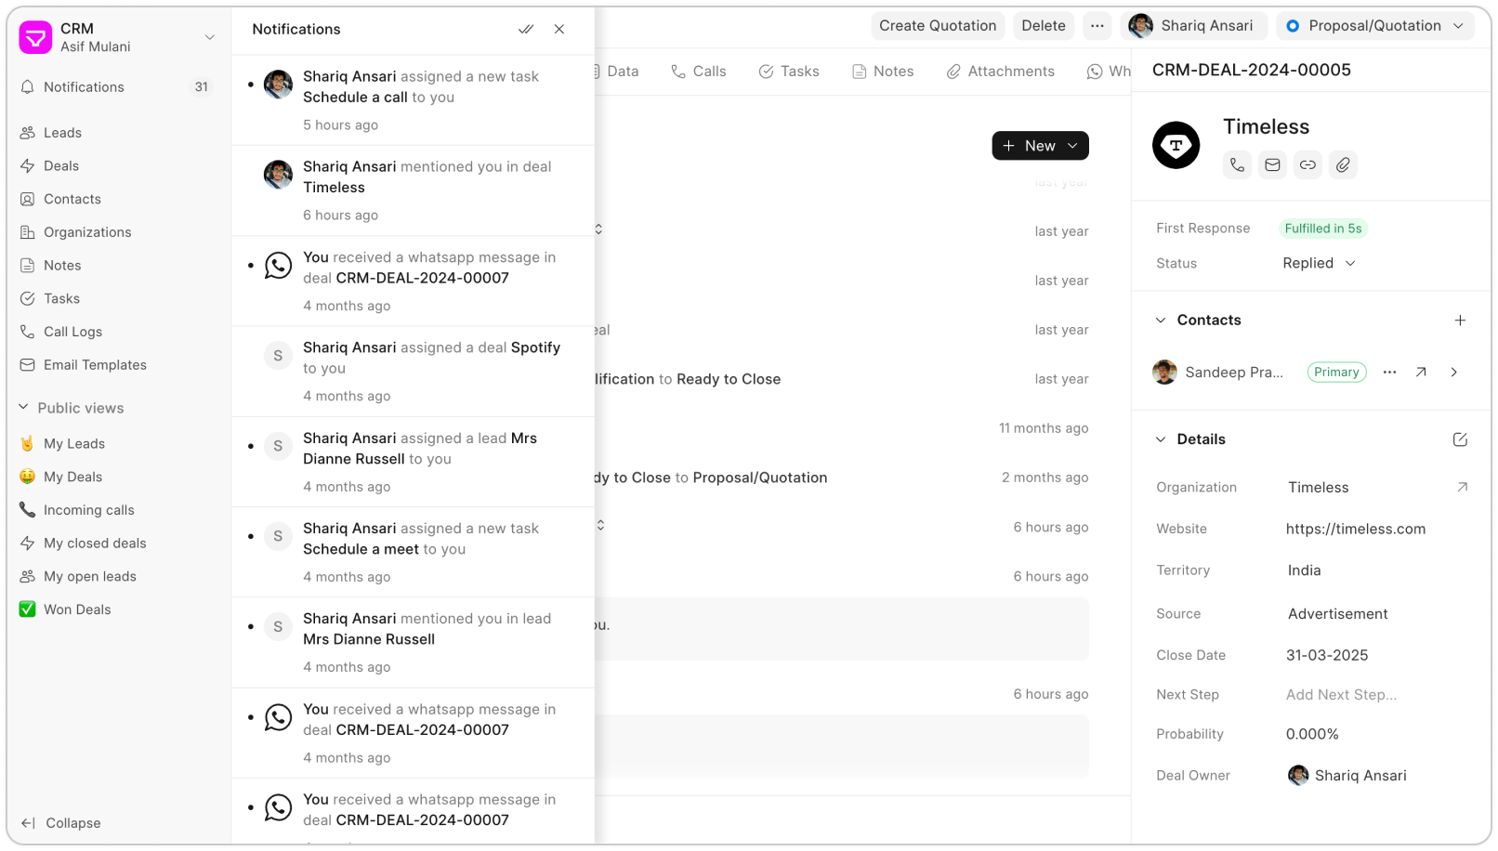Open the Replied status dropdown

tap(1319, 264)
